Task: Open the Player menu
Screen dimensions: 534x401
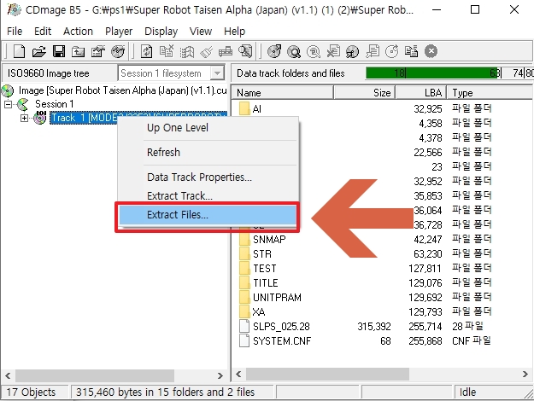Action: tap(119, 32)
